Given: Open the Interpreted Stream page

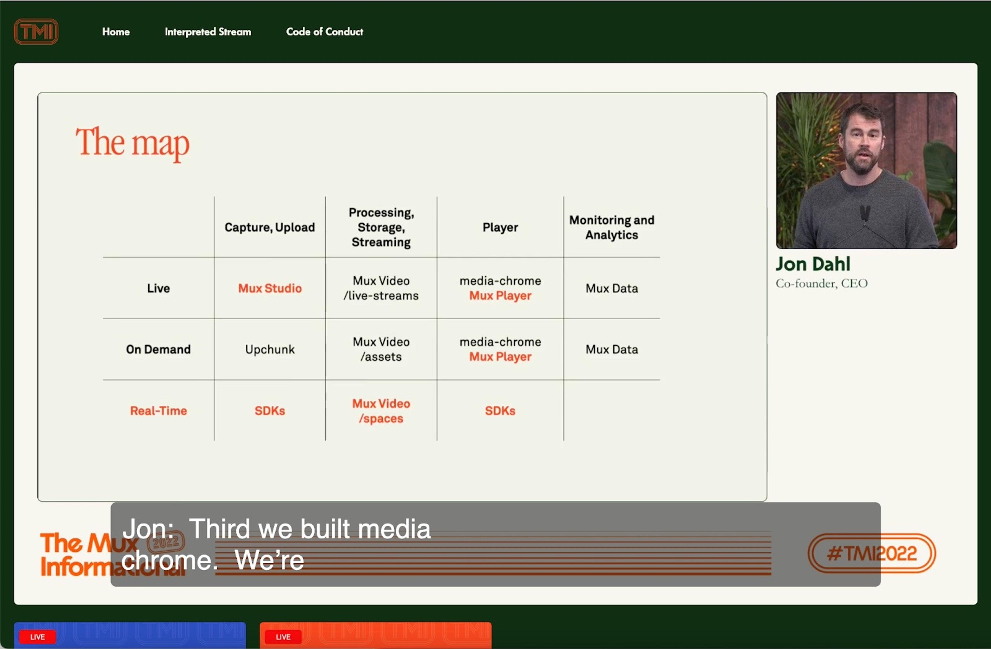Looking at the screenshot, I should [x=208, y=32].
